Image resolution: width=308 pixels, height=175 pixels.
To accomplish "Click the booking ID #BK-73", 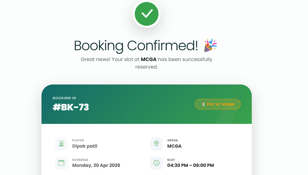I will click(x=71, y=107).
